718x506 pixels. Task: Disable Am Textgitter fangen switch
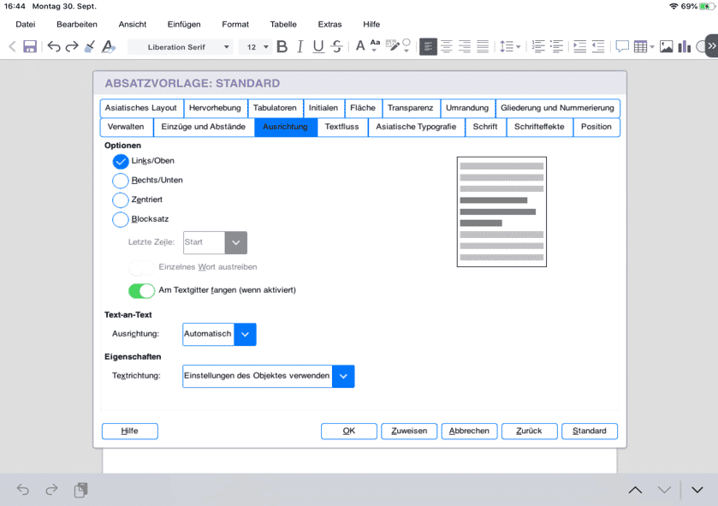(x=141, y=291)
